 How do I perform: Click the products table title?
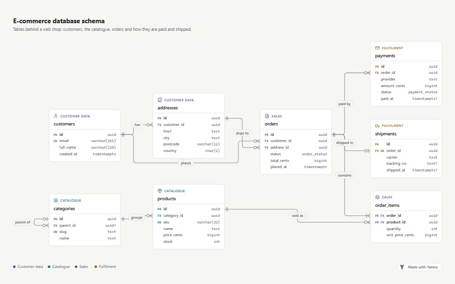[166, 198]
